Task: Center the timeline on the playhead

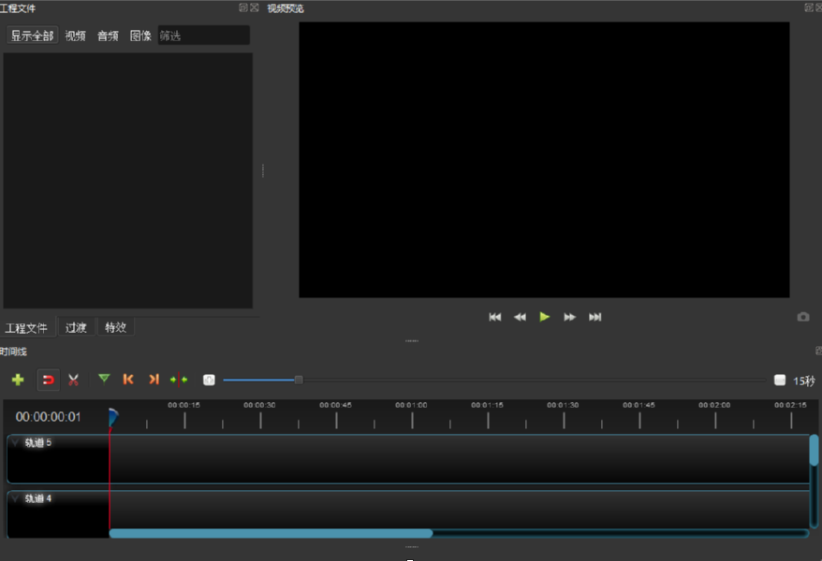Action: tap(178, 380)
